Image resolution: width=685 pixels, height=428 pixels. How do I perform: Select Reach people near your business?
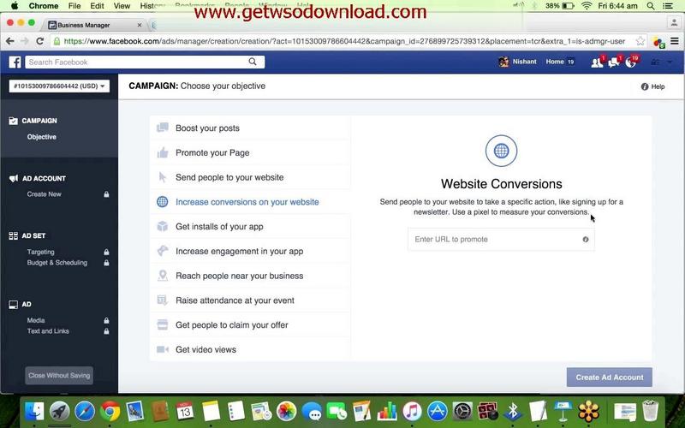coord(250,276)
